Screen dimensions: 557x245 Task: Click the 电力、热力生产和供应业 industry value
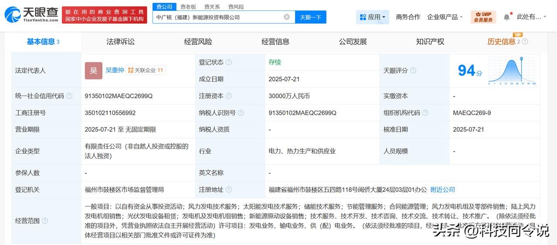pyautogui.click(x=302, y=151)
